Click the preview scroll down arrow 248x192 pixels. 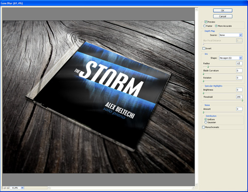(197, 185)
